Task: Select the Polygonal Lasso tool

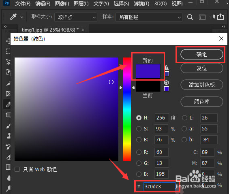Action: (x=8, y=62)
